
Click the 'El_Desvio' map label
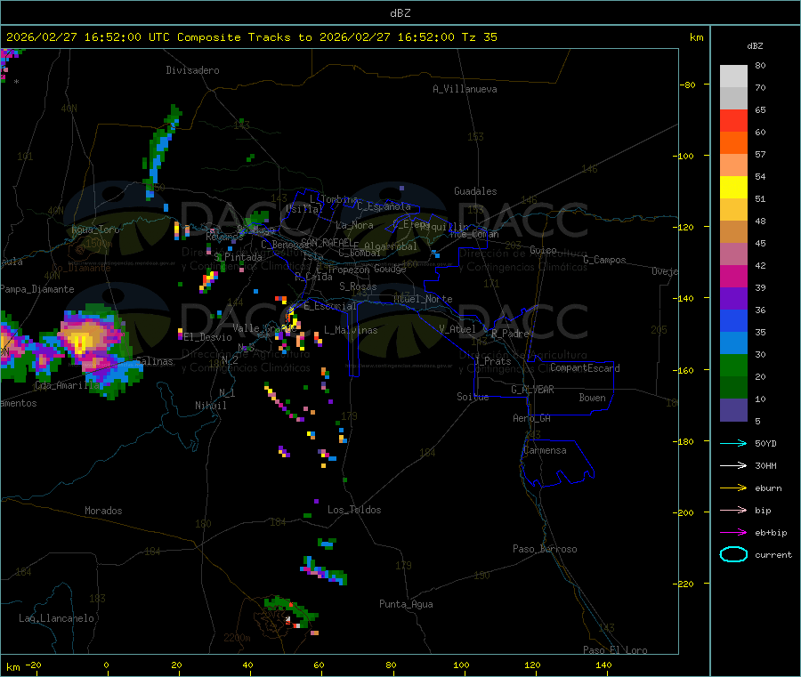click(207, 337)
